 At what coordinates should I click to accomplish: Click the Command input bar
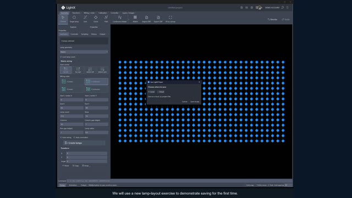point(179,181)
